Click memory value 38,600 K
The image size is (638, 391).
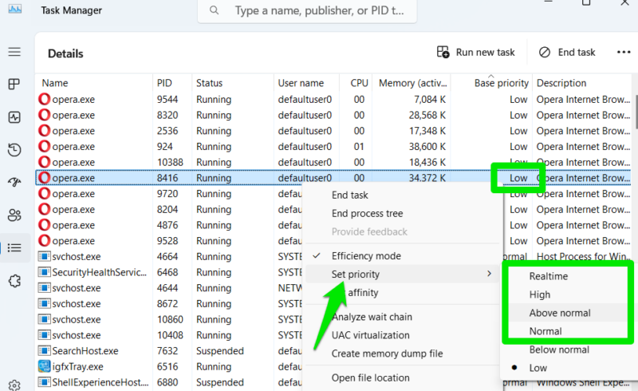click(427, 147)
